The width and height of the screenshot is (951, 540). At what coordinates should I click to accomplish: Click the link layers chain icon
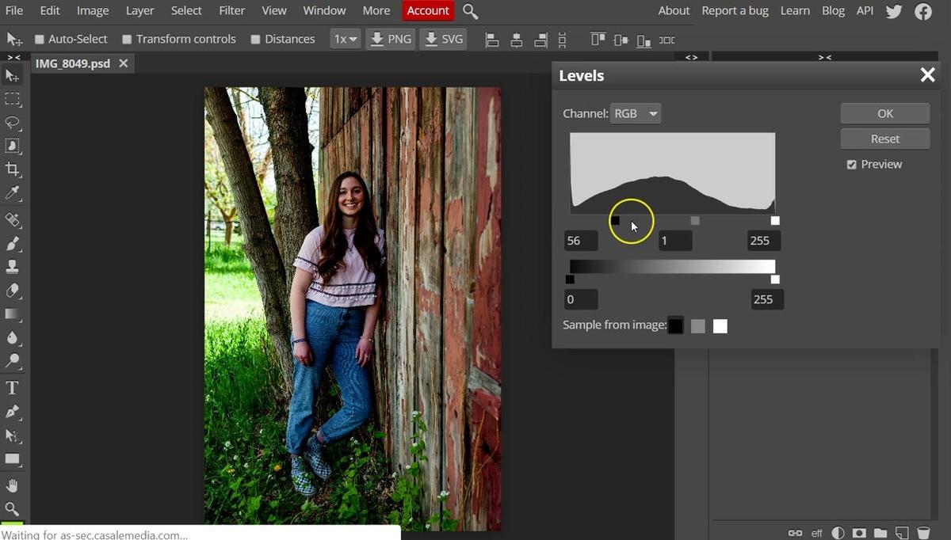(x=795, y=533)
